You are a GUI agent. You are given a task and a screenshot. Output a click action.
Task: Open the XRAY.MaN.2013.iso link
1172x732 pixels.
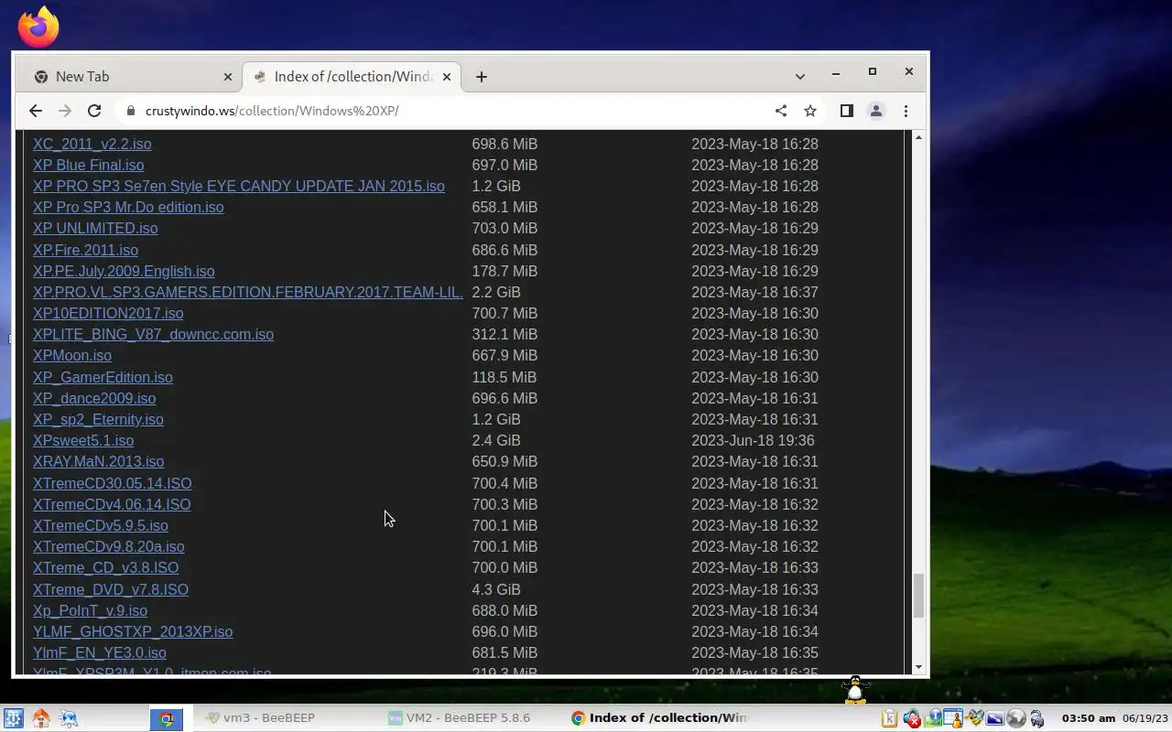pos(99,461)
